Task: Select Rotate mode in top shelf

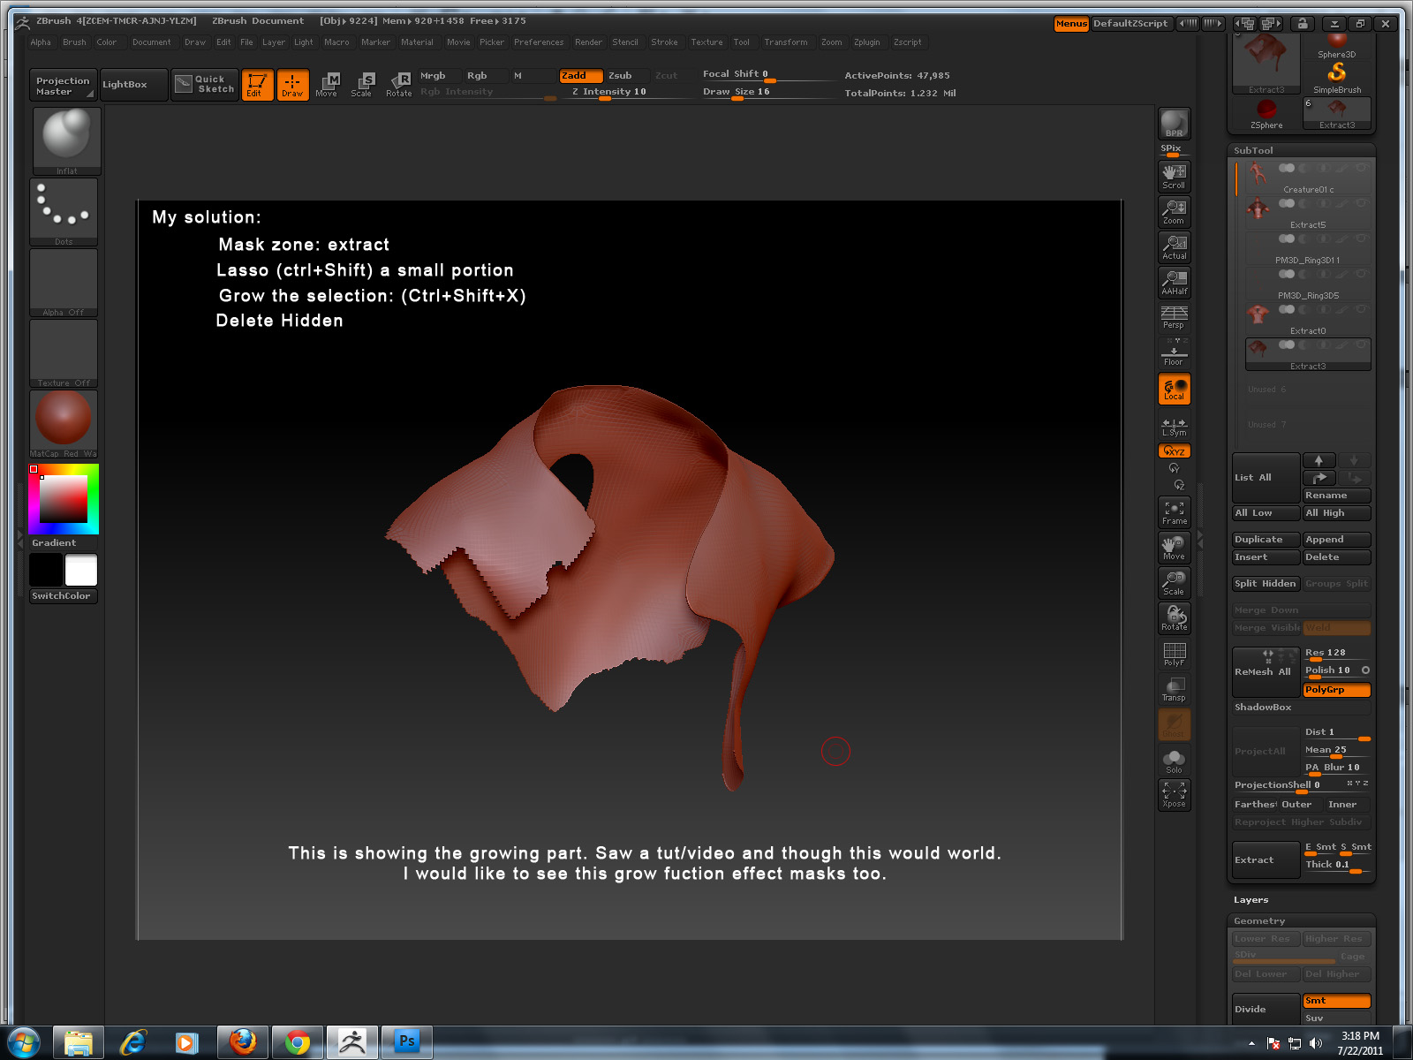Action: pos(399,85)
